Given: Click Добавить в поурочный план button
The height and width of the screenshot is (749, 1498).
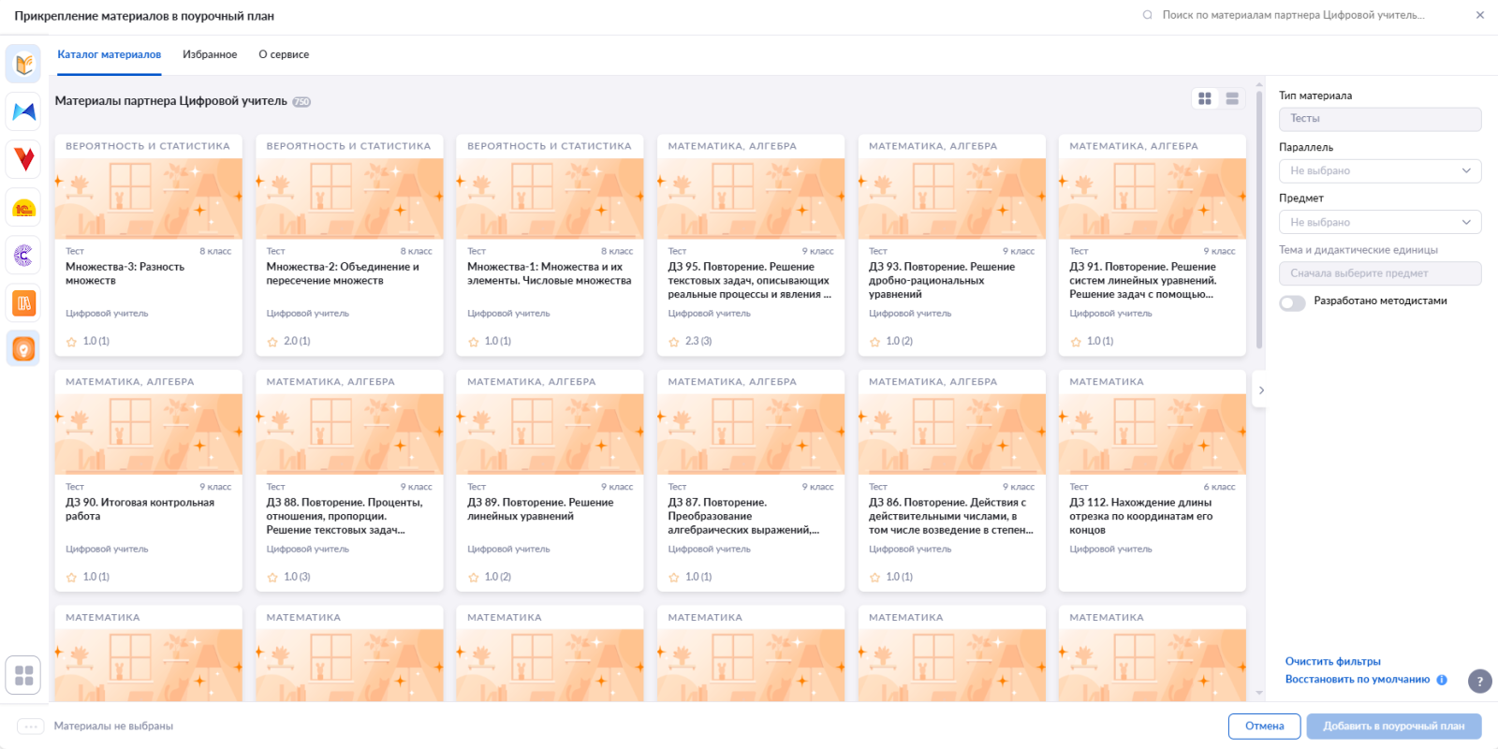Looking at the screenshot, I should click(x=1394, y=727).
